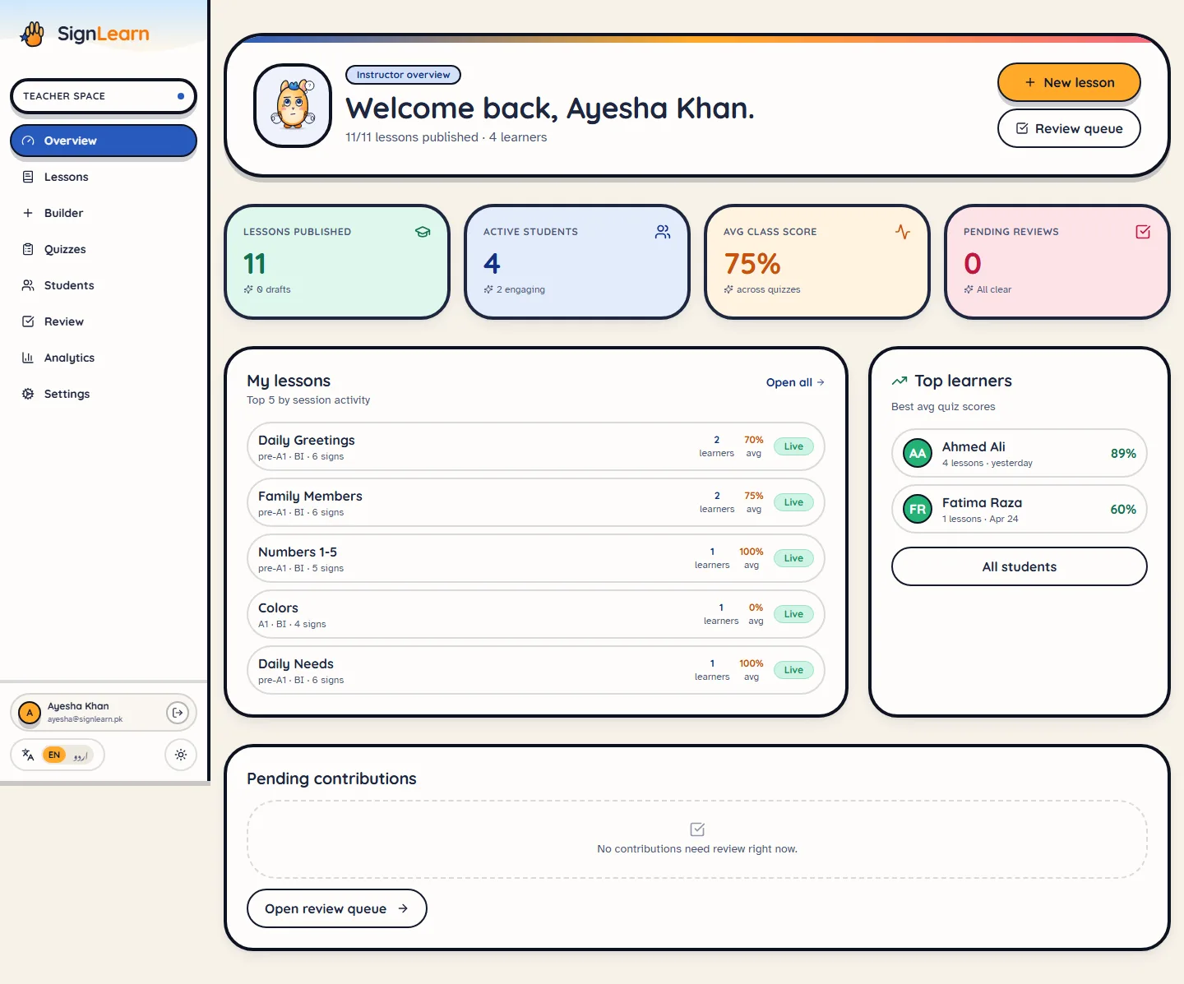Create a New lesson
This screenshot has width=1184, height=984.
pyautogui.click(x=1069, y=82)
